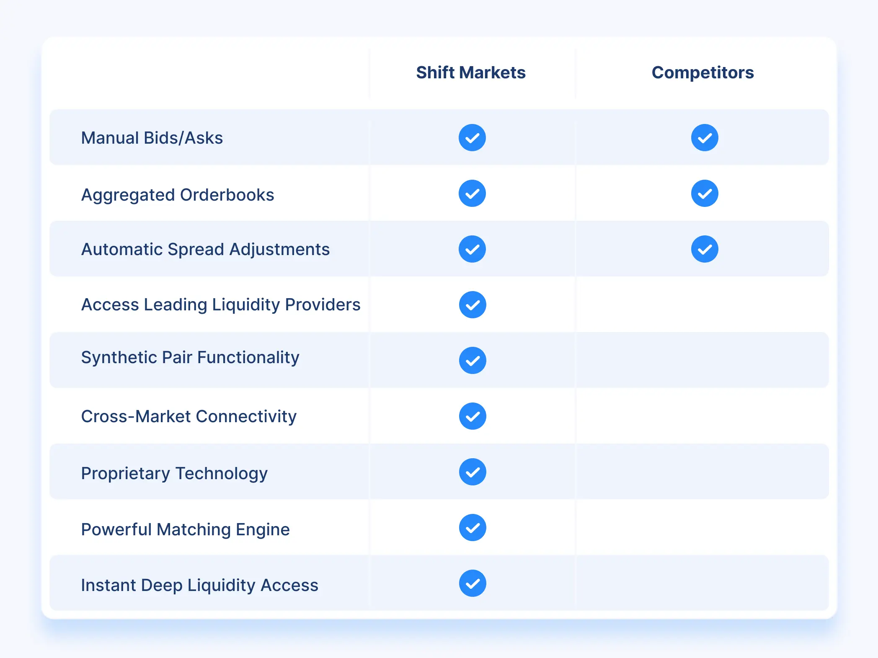Select the Instant Deep Liquidity Access row
The image size is (878, 658).
point(200,585)
